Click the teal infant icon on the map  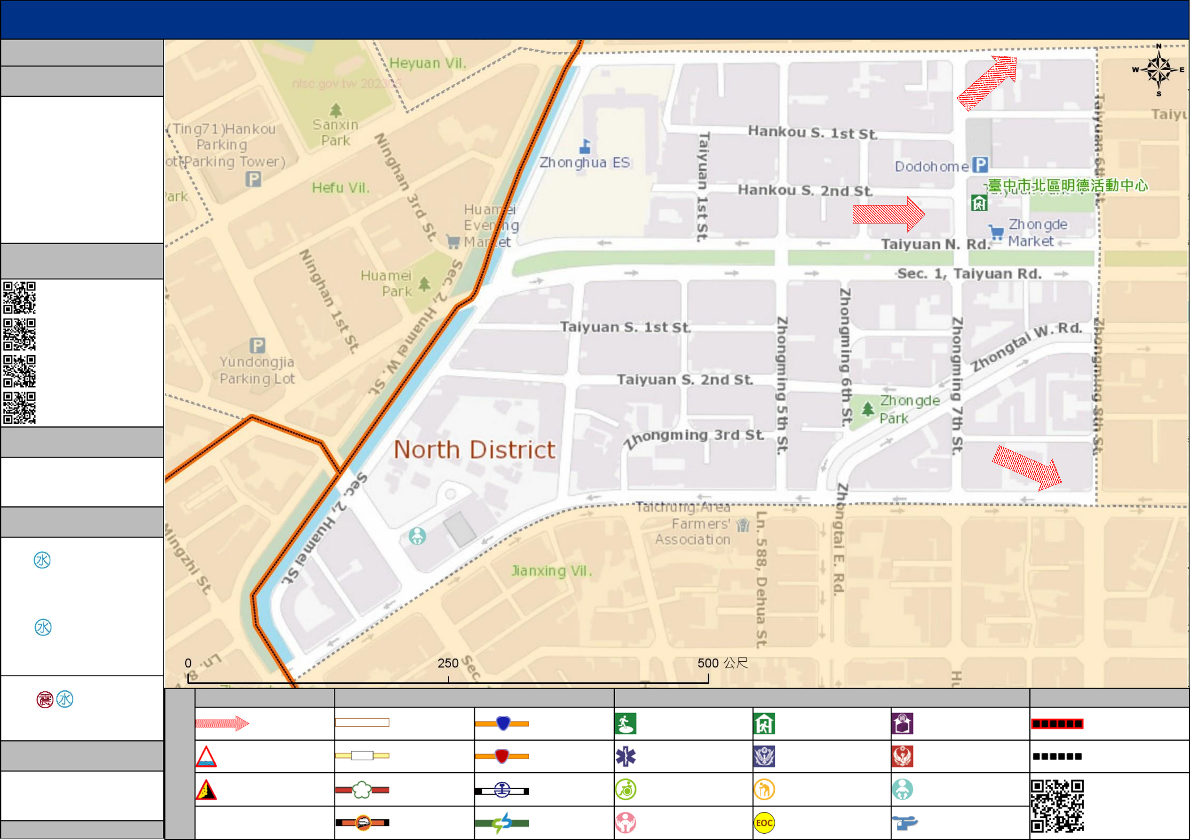pyautogui.click(x=417, y=536)
